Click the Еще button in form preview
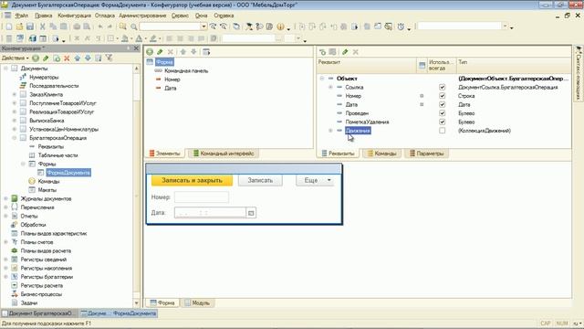The image size is (584, 329). point(315,180)
